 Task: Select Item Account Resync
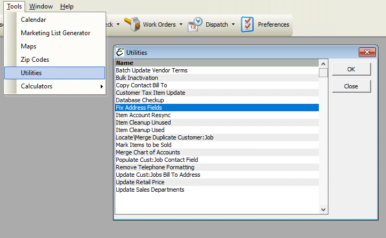pyautogui.click(x=217, y=115)
